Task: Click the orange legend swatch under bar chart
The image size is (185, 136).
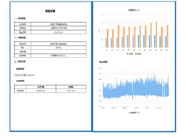Action: pyautogui.click(x=136, y=54)
